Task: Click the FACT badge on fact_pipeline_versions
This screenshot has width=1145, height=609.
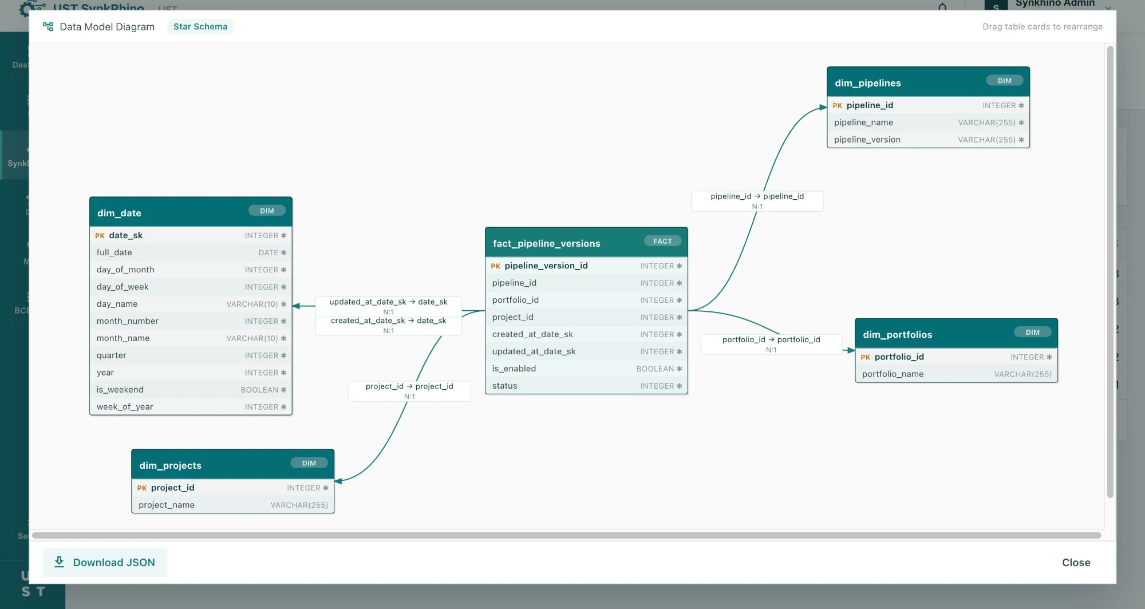Action: (x=662, y=241)
